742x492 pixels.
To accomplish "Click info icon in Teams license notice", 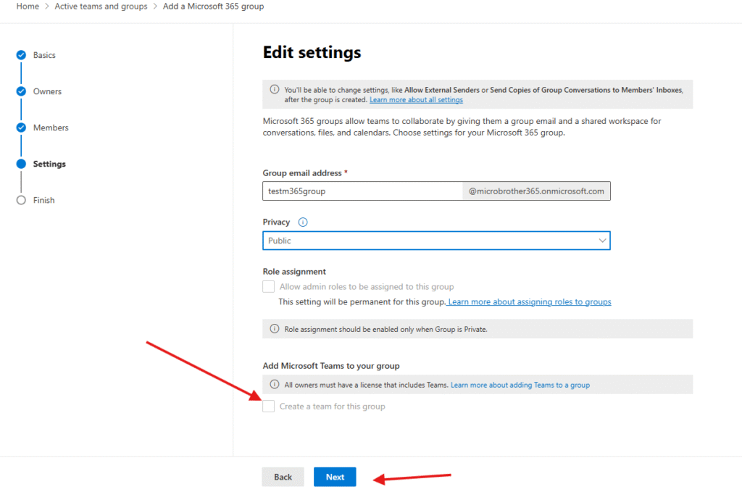I will click(x=274, y=385).
